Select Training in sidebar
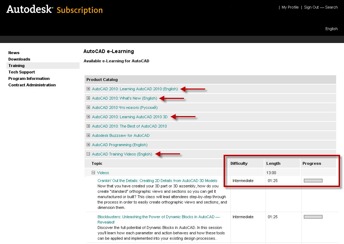Screen dimensions: 344x244 43,66
